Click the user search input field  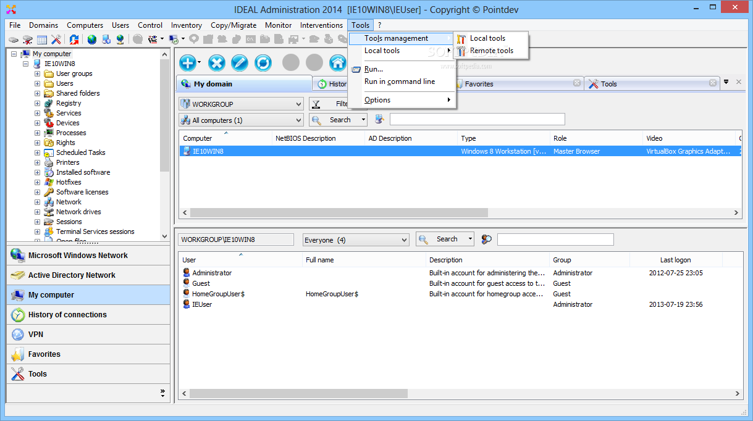555,240
